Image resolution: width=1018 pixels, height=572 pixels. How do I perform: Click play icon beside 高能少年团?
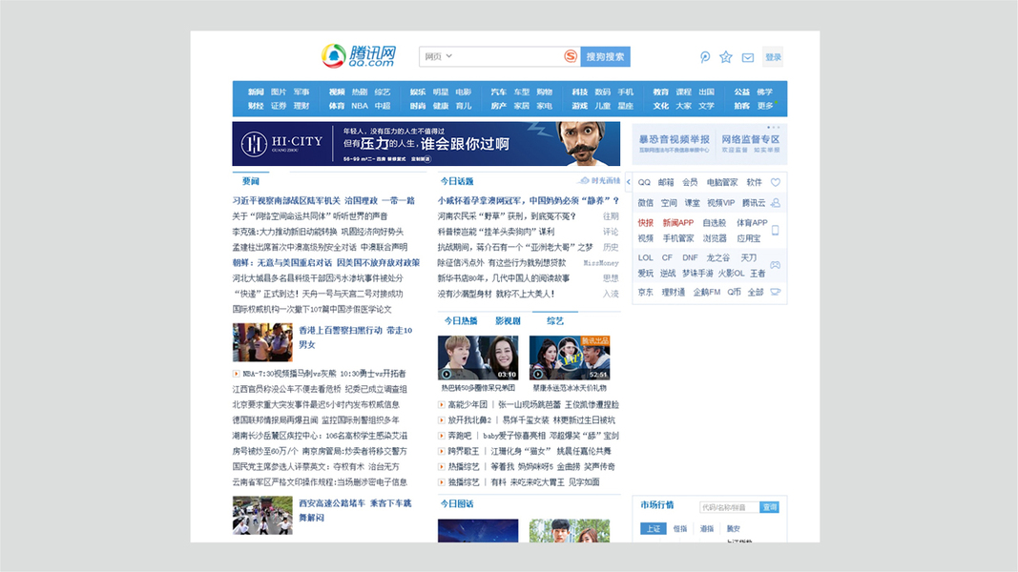(442, 404)
